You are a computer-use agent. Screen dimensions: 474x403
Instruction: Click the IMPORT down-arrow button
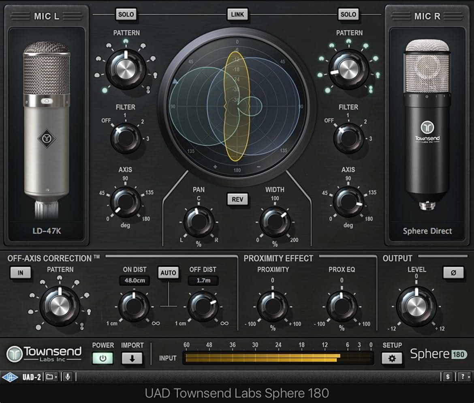132,358
